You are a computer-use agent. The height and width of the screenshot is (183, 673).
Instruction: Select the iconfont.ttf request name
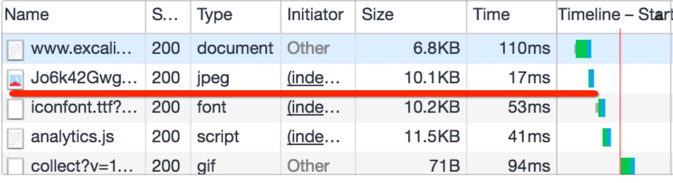84,107
